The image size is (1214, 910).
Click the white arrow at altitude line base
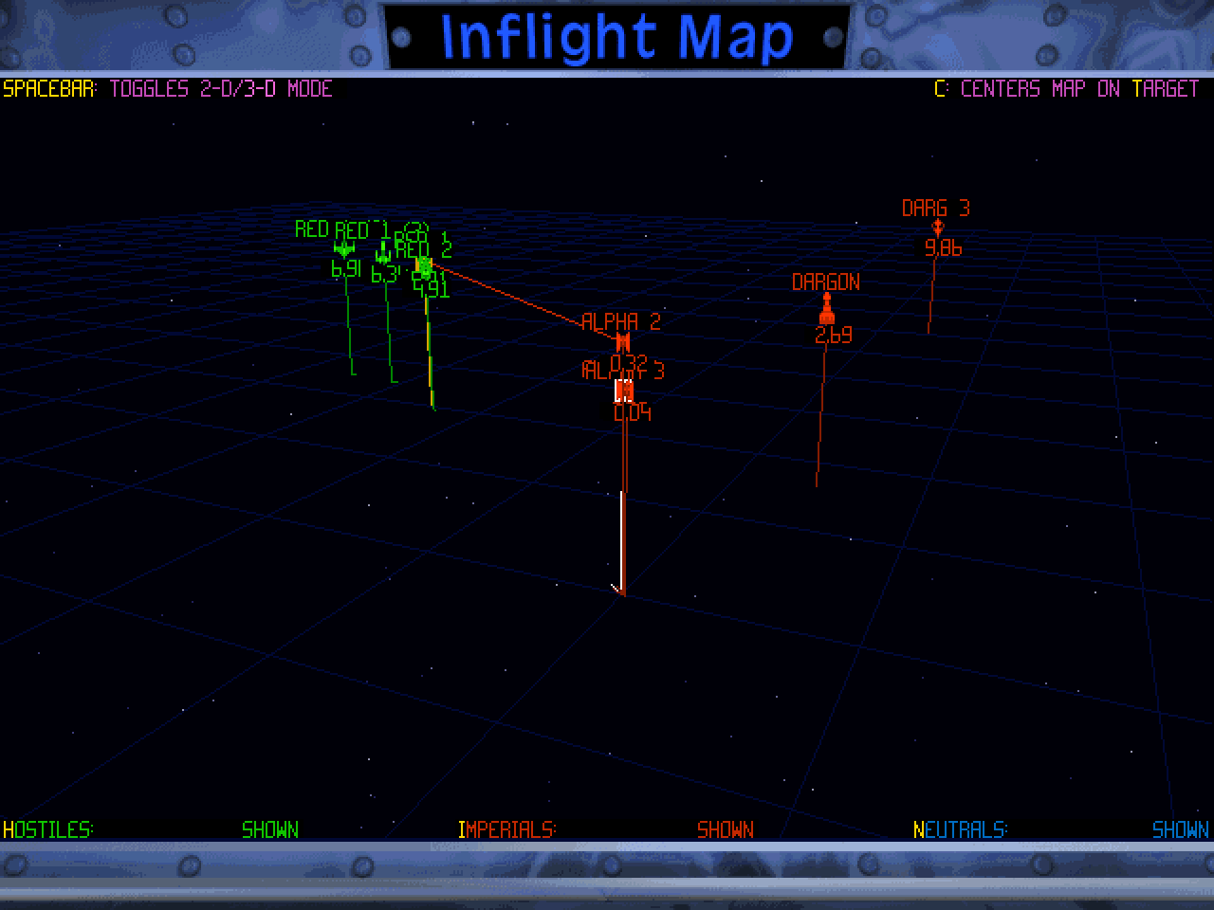point(618,589)
